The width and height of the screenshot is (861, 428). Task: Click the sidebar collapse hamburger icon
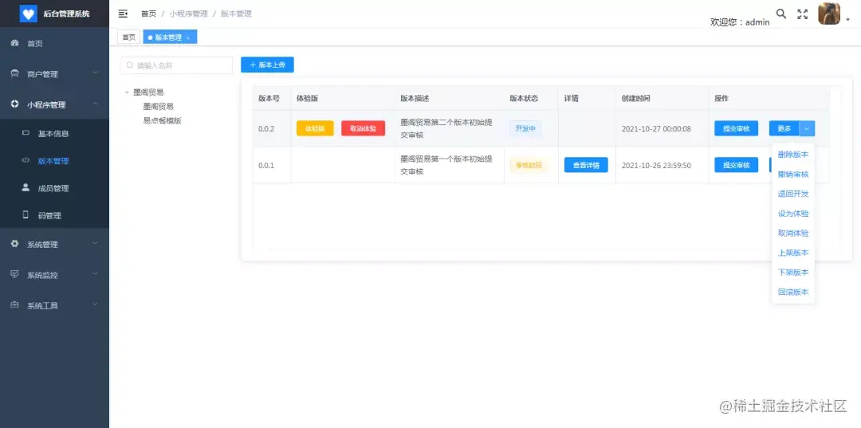click(123, 14)
